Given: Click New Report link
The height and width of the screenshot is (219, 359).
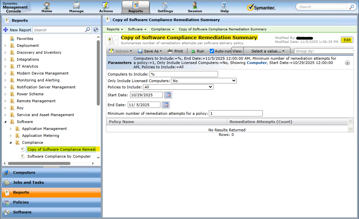Looking at the screenshot, I should 17,30.
